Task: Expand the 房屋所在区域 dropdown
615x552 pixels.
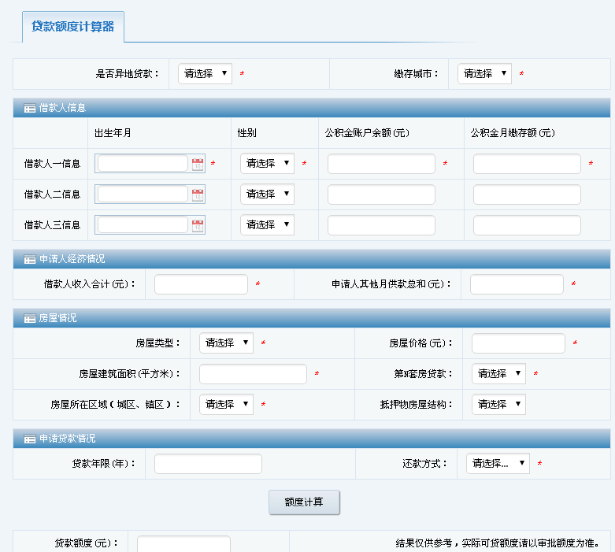Action: click(x=226, y=404)
